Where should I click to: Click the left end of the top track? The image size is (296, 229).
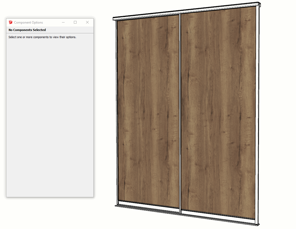pos(114,19)
